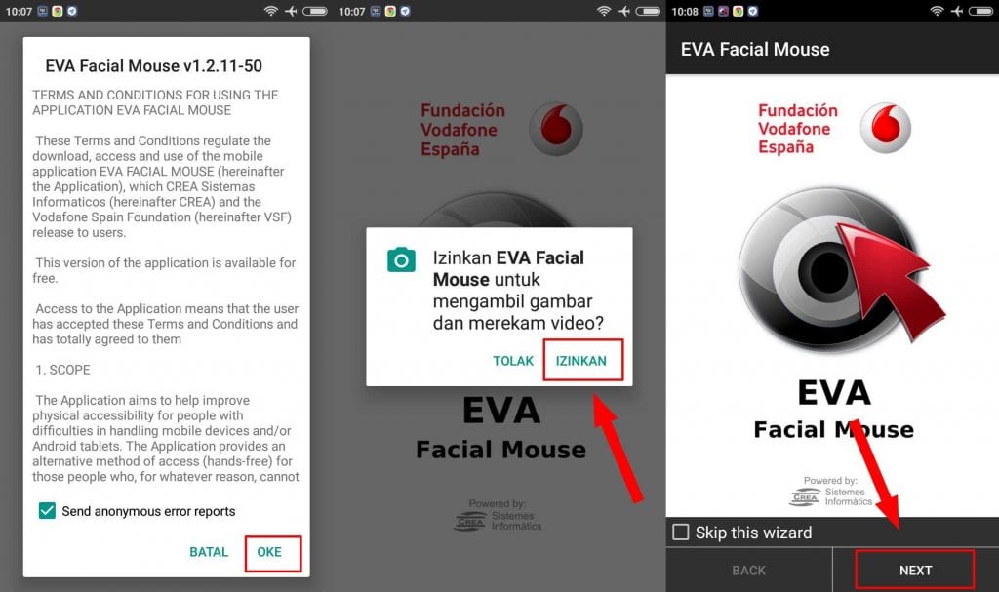Check the Skip this wizard checkbox
This screenshot has height=592, width=999.
click(x=680, y=532)
